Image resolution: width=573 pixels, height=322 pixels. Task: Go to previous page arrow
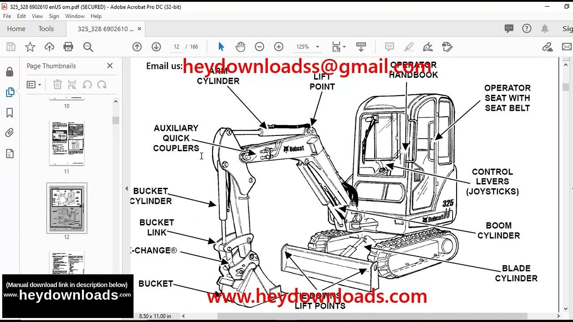point(137,47)
